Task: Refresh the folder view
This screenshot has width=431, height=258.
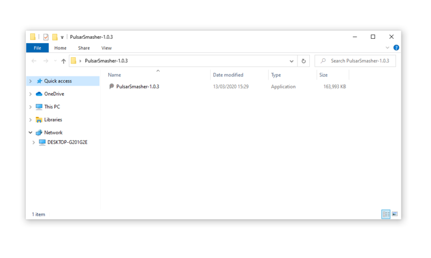Action: (x=303, y=61)
